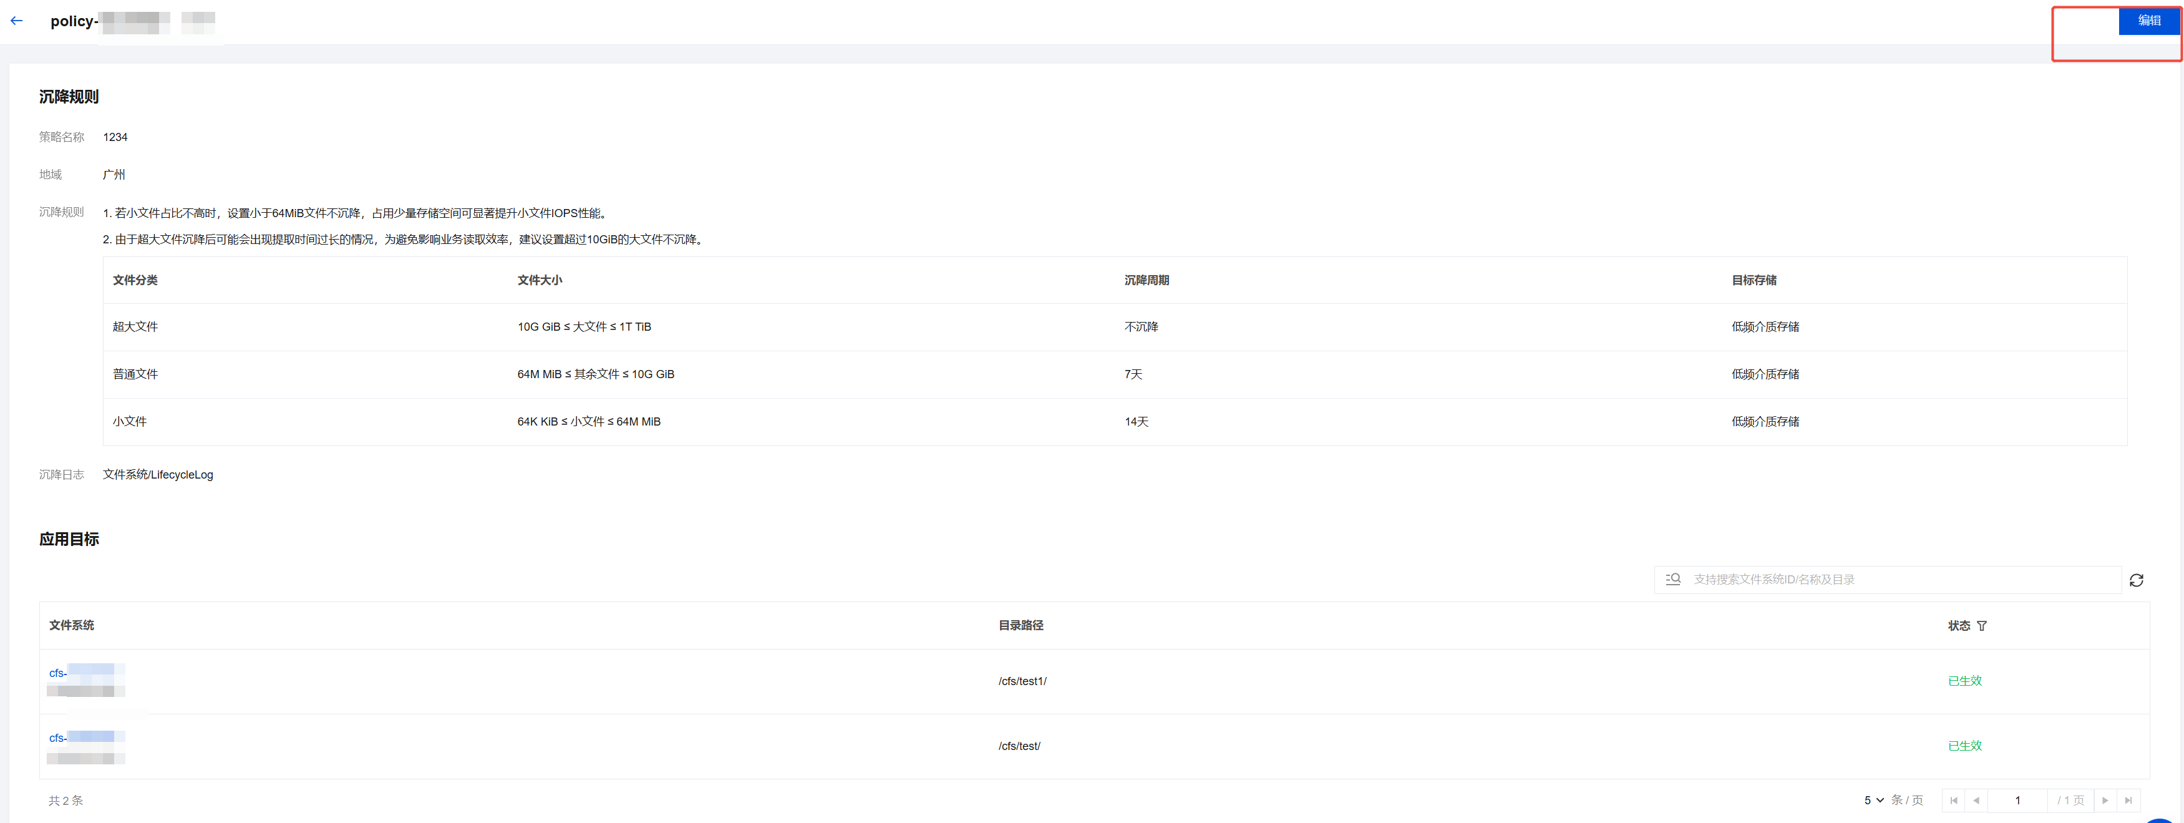
Task: Open cfs link in /cfs/test/ row
Action: (x=57, y=738)
